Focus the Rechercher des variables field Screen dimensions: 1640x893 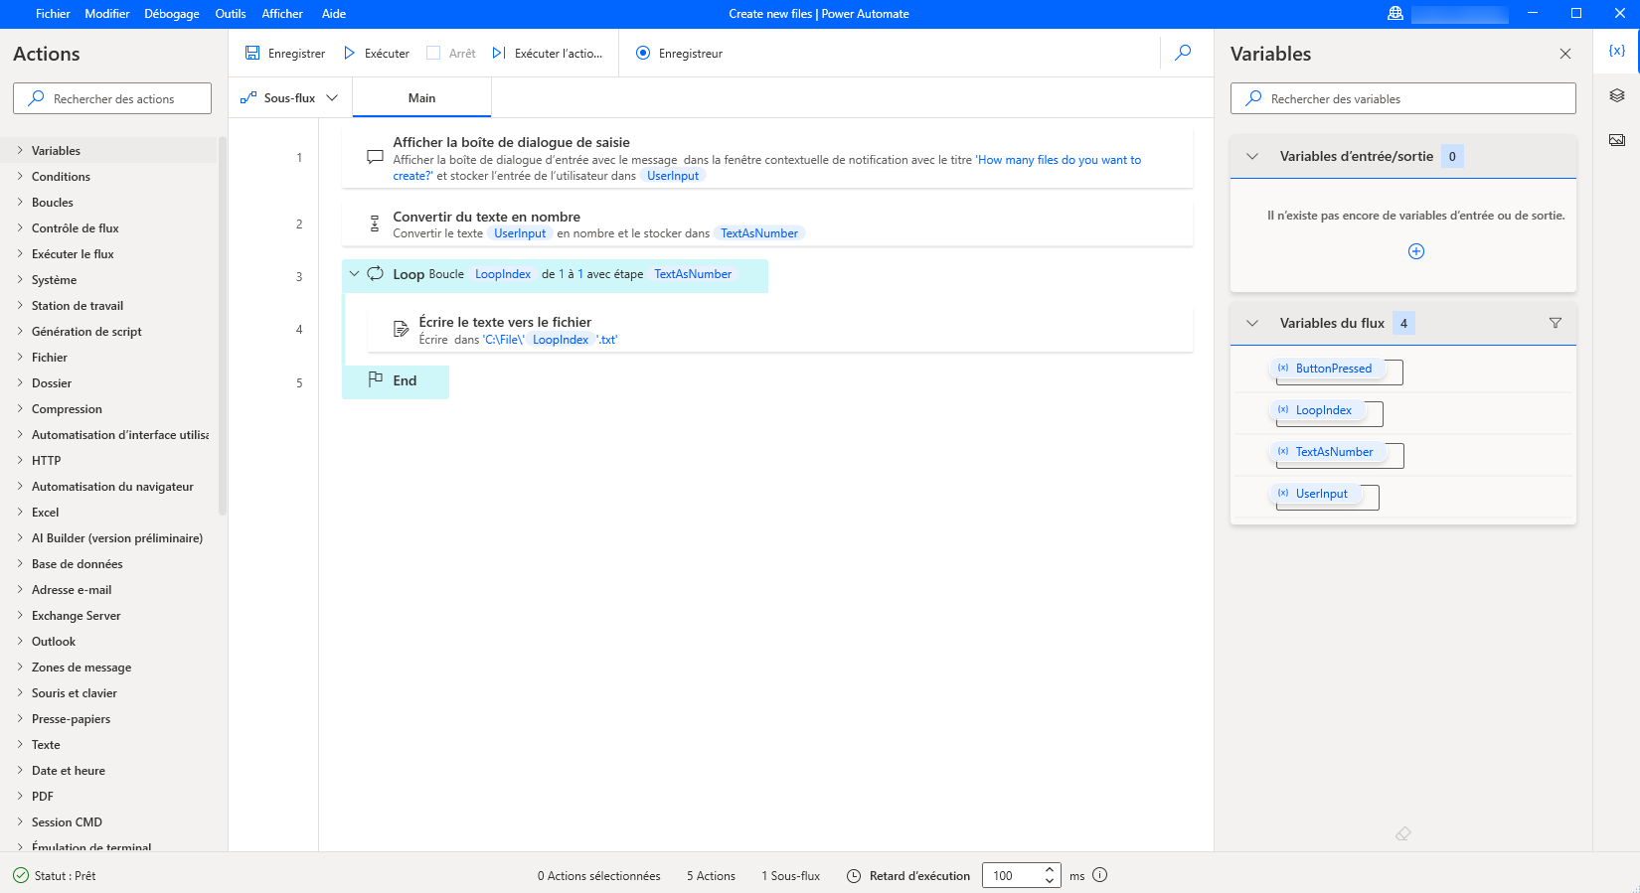1403,98
